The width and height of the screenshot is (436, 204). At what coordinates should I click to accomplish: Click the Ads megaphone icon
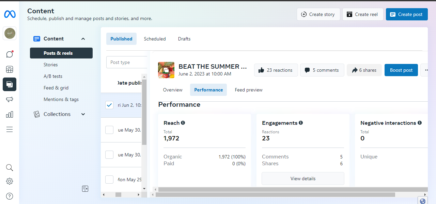[x=10, y=99]
